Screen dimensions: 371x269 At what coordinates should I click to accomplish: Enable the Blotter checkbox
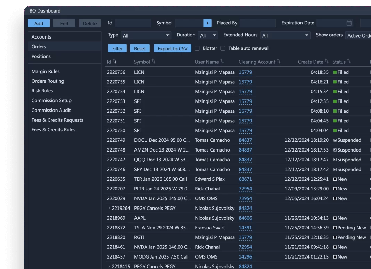pos(197,48)
